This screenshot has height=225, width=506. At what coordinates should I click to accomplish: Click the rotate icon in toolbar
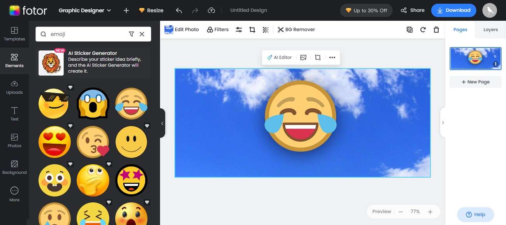pos(423,30)
